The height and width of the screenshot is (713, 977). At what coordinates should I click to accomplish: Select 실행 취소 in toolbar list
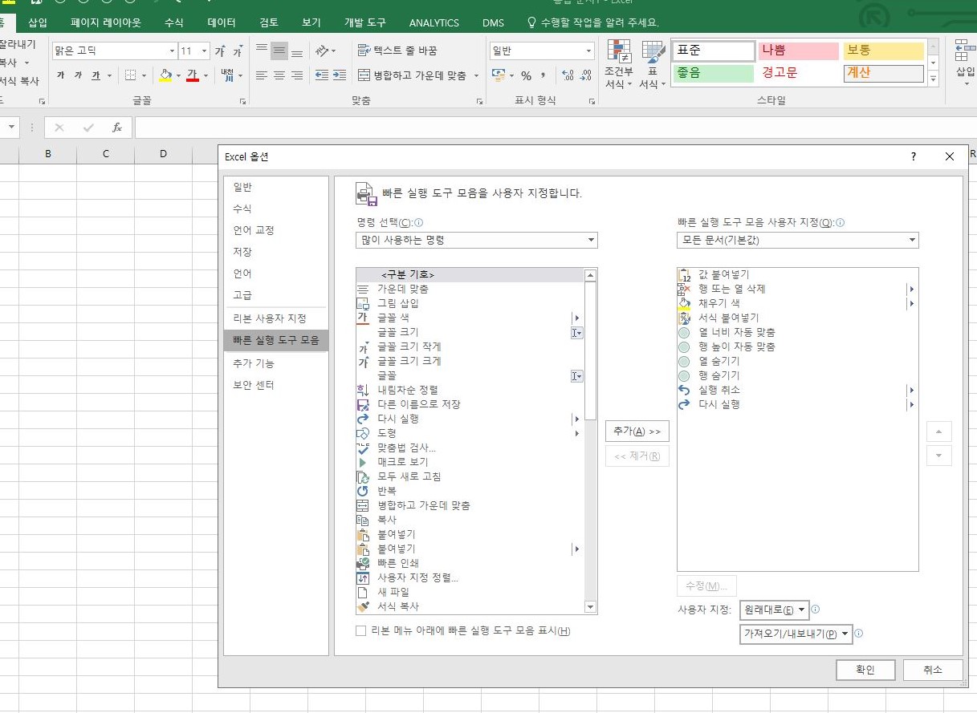797,390
